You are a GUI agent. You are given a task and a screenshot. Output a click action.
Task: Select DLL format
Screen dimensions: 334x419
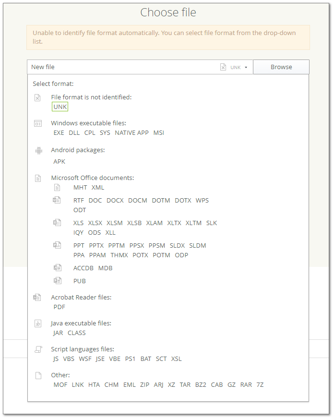click(74, 133)
